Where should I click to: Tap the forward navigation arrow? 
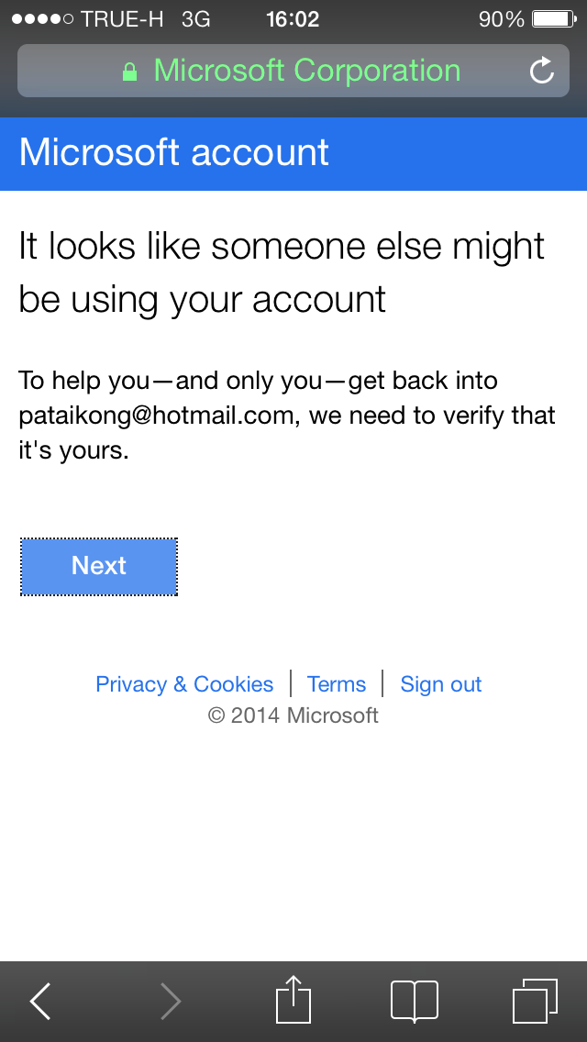pyautogui.click(x=170, y=1001)
